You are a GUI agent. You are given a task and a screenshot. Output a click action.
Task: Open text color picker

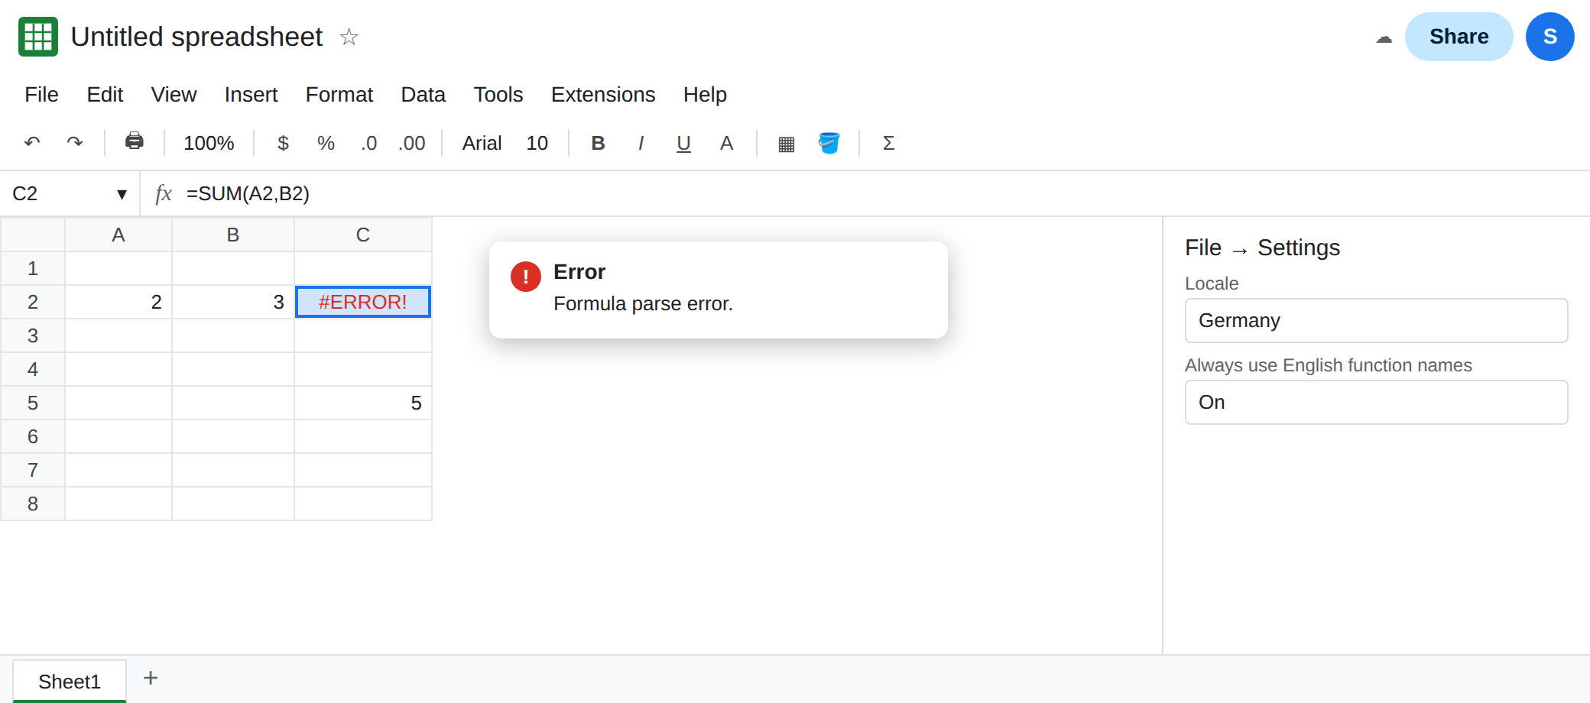tap(726, 143)
